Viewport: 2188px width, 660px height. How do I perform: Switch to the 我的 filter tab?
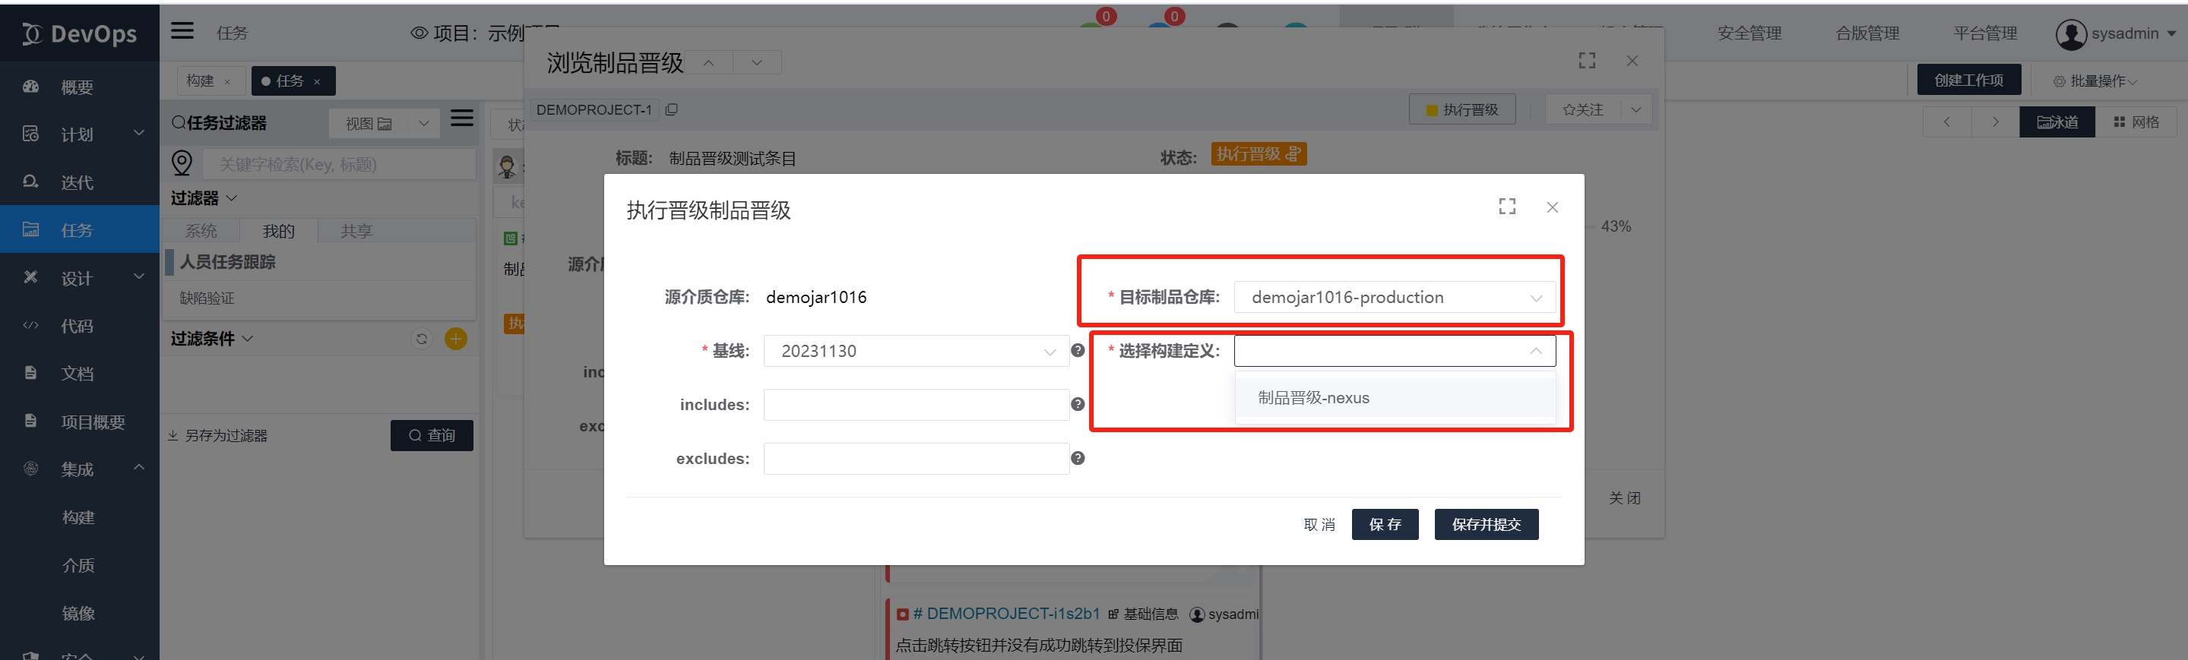pyautogui.click(x=277, y=231)
